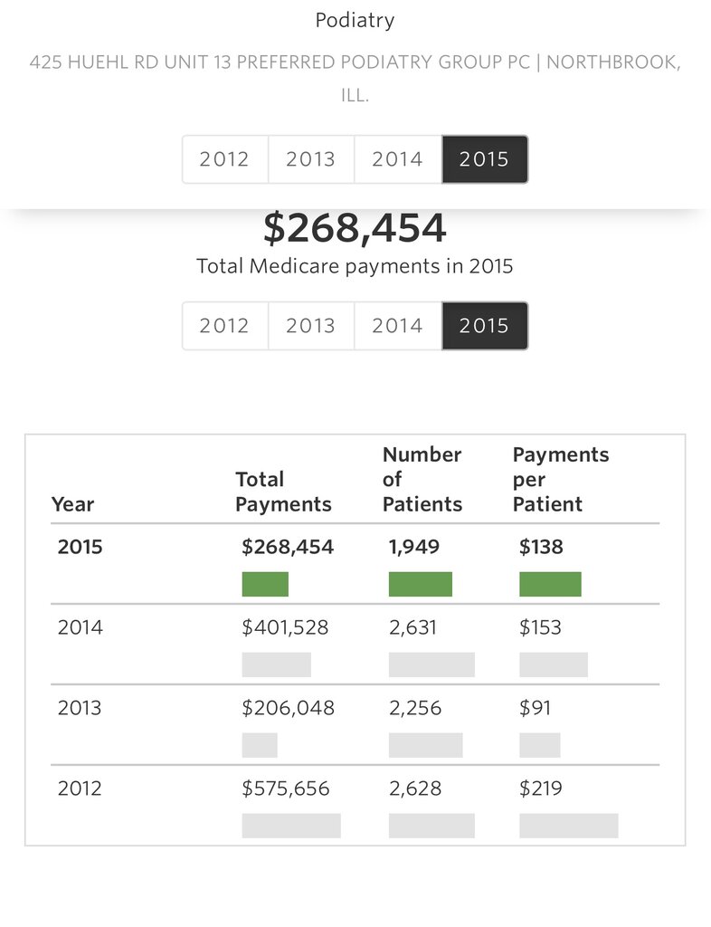Switch to 2013 below Total Medicare payments caption
The height and width of the screenshot is (927, 711).
click(311, 326)
